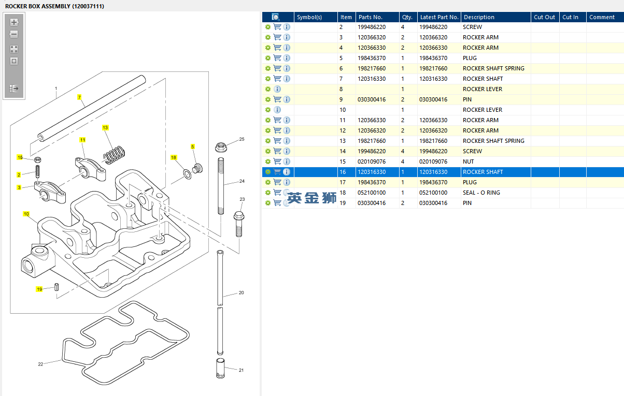The height and width of the screenshot is (396, 624).
Task: Click the Qty. column header
Action: pyautogui.click(x=407, y=17)
